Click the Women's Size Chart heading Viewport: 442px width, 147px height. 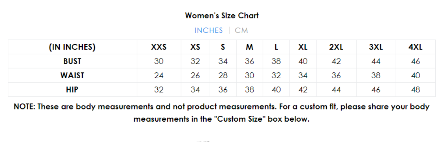click(222, 15)
